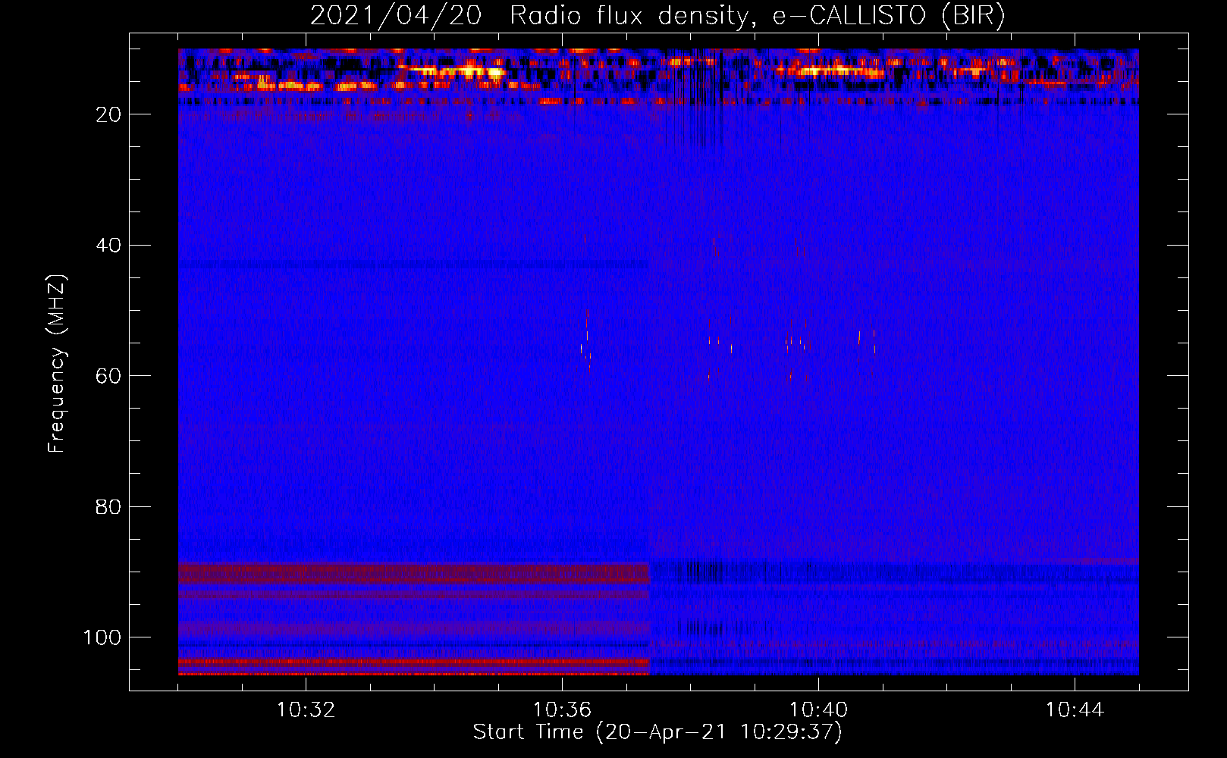Click the '10:40' time tick label
Viewport: 1227px width, 758px height.
(818, 710)
